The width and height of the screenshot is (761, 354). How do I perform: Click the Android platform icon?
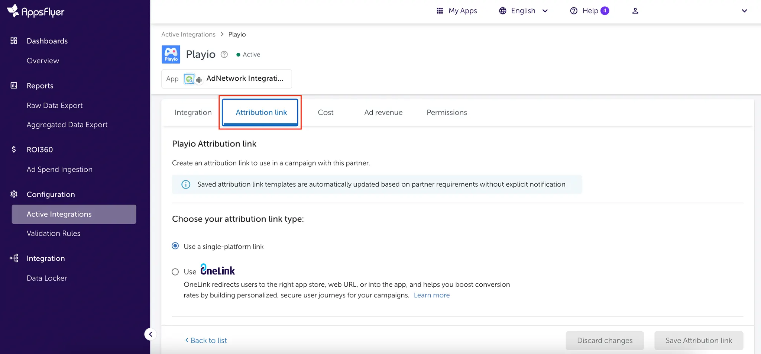199,80
